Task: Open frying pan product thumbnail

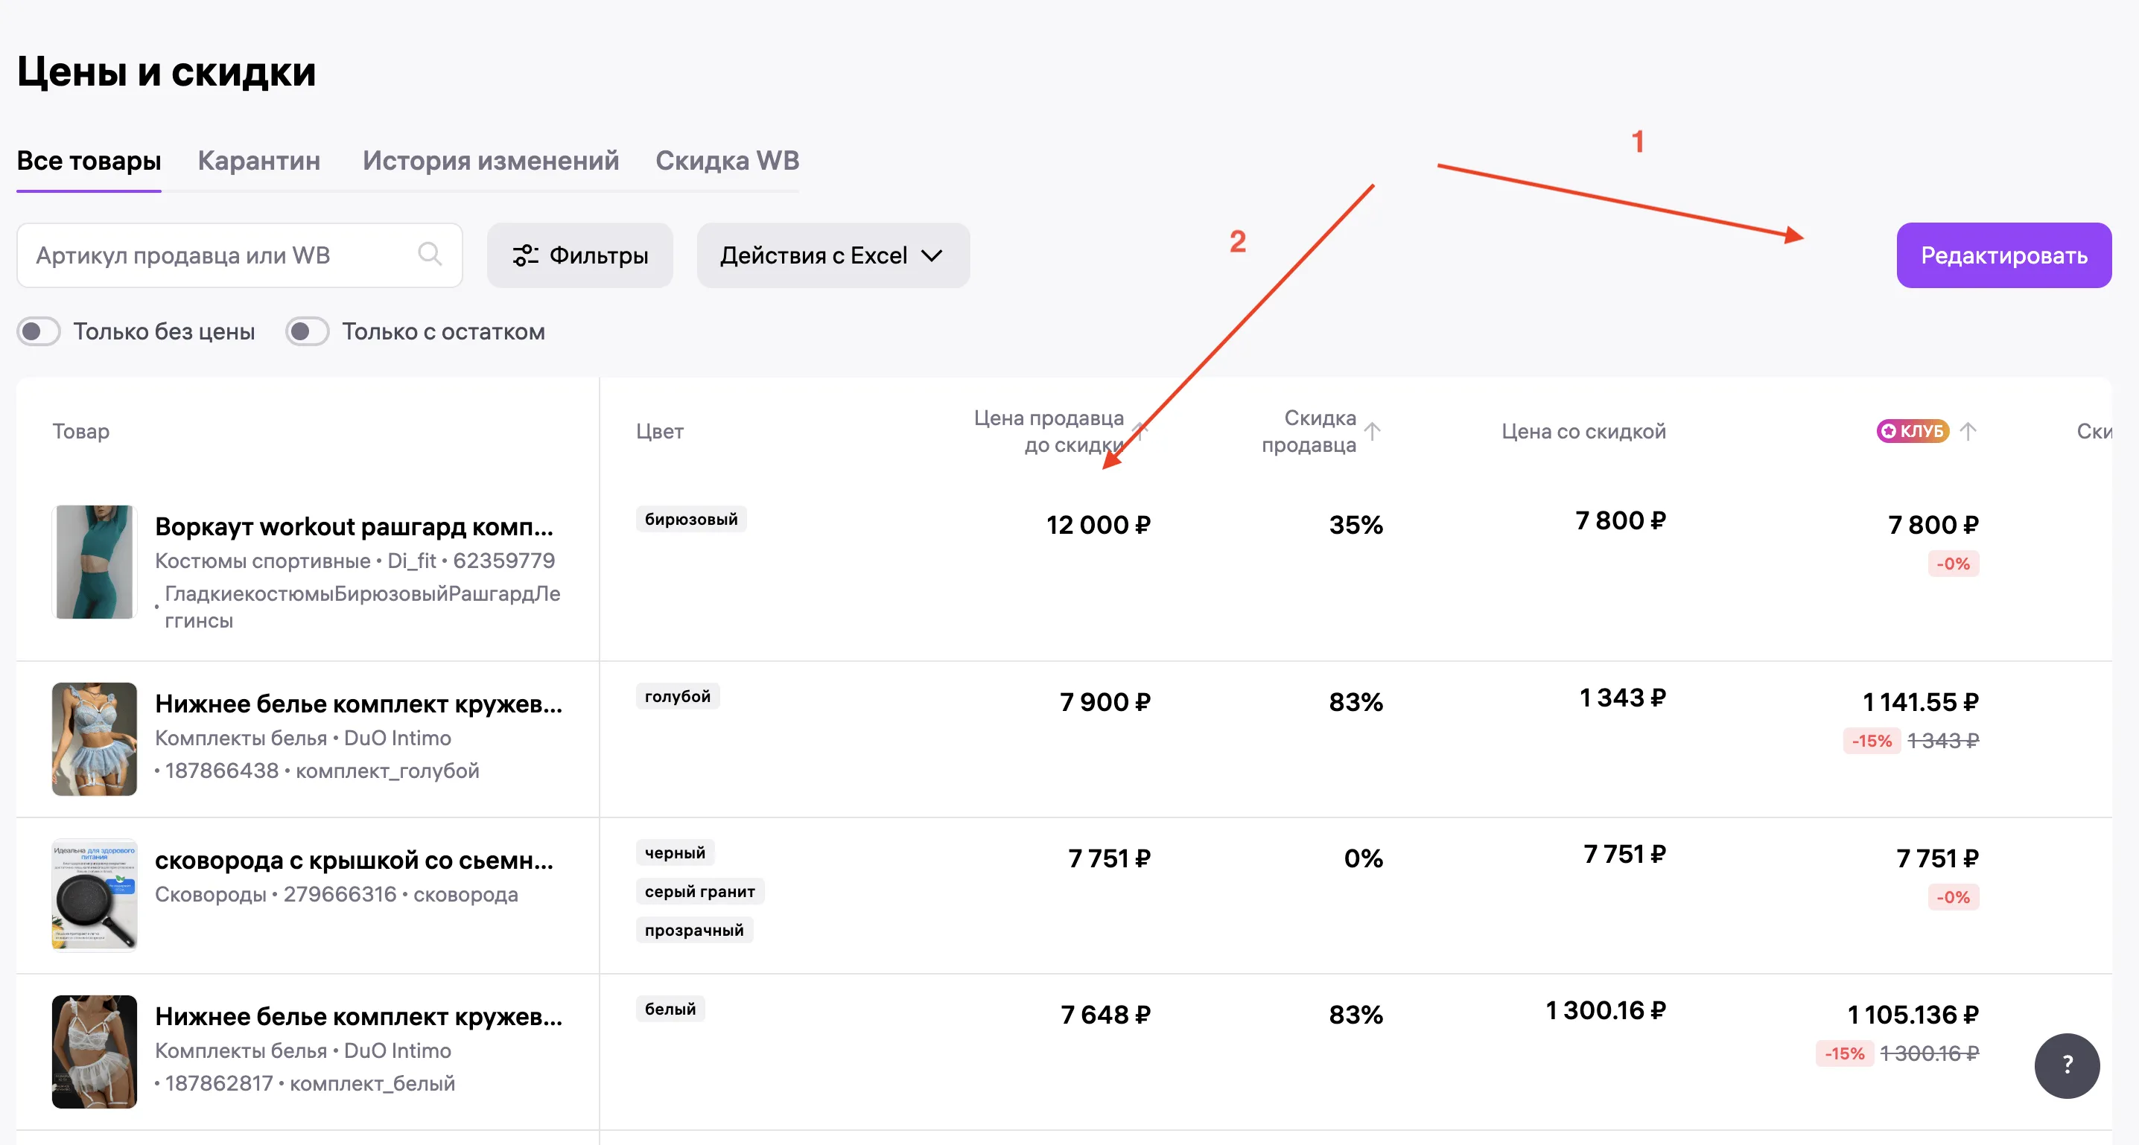Action: [x=94, y=895]
